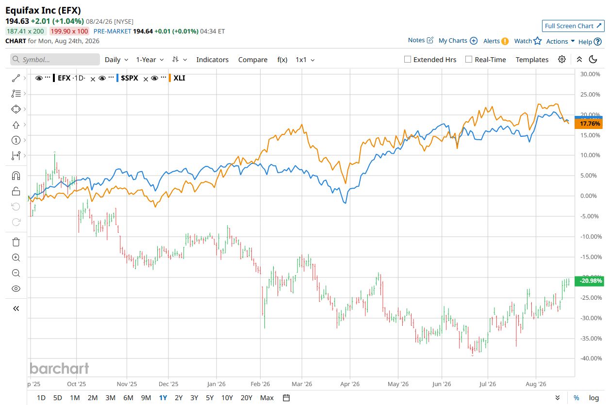This screenshot has height=405, width=609.
Task: Add to Watch list star
Action: [x=537, y=41]
